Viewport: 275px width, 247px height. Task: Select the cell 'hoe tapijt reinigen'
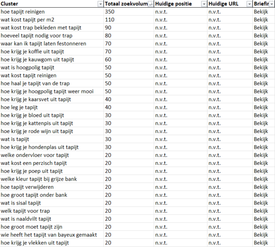[x=23, y=12]
